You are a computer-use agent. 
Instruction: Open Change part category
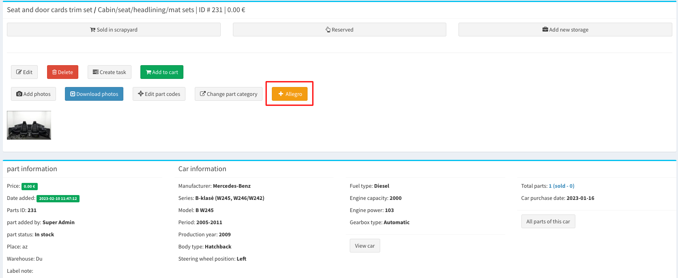228,94
